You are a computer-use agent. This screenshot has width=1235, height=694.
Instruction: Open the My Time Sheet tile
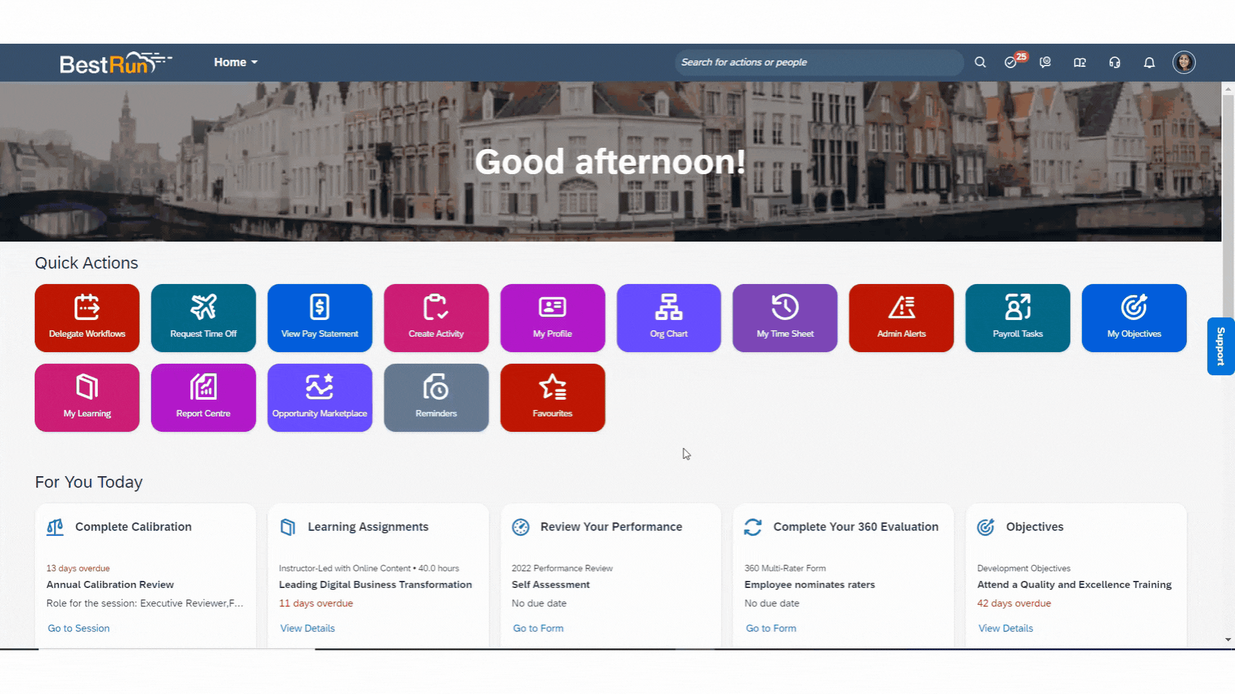point(785,318)
